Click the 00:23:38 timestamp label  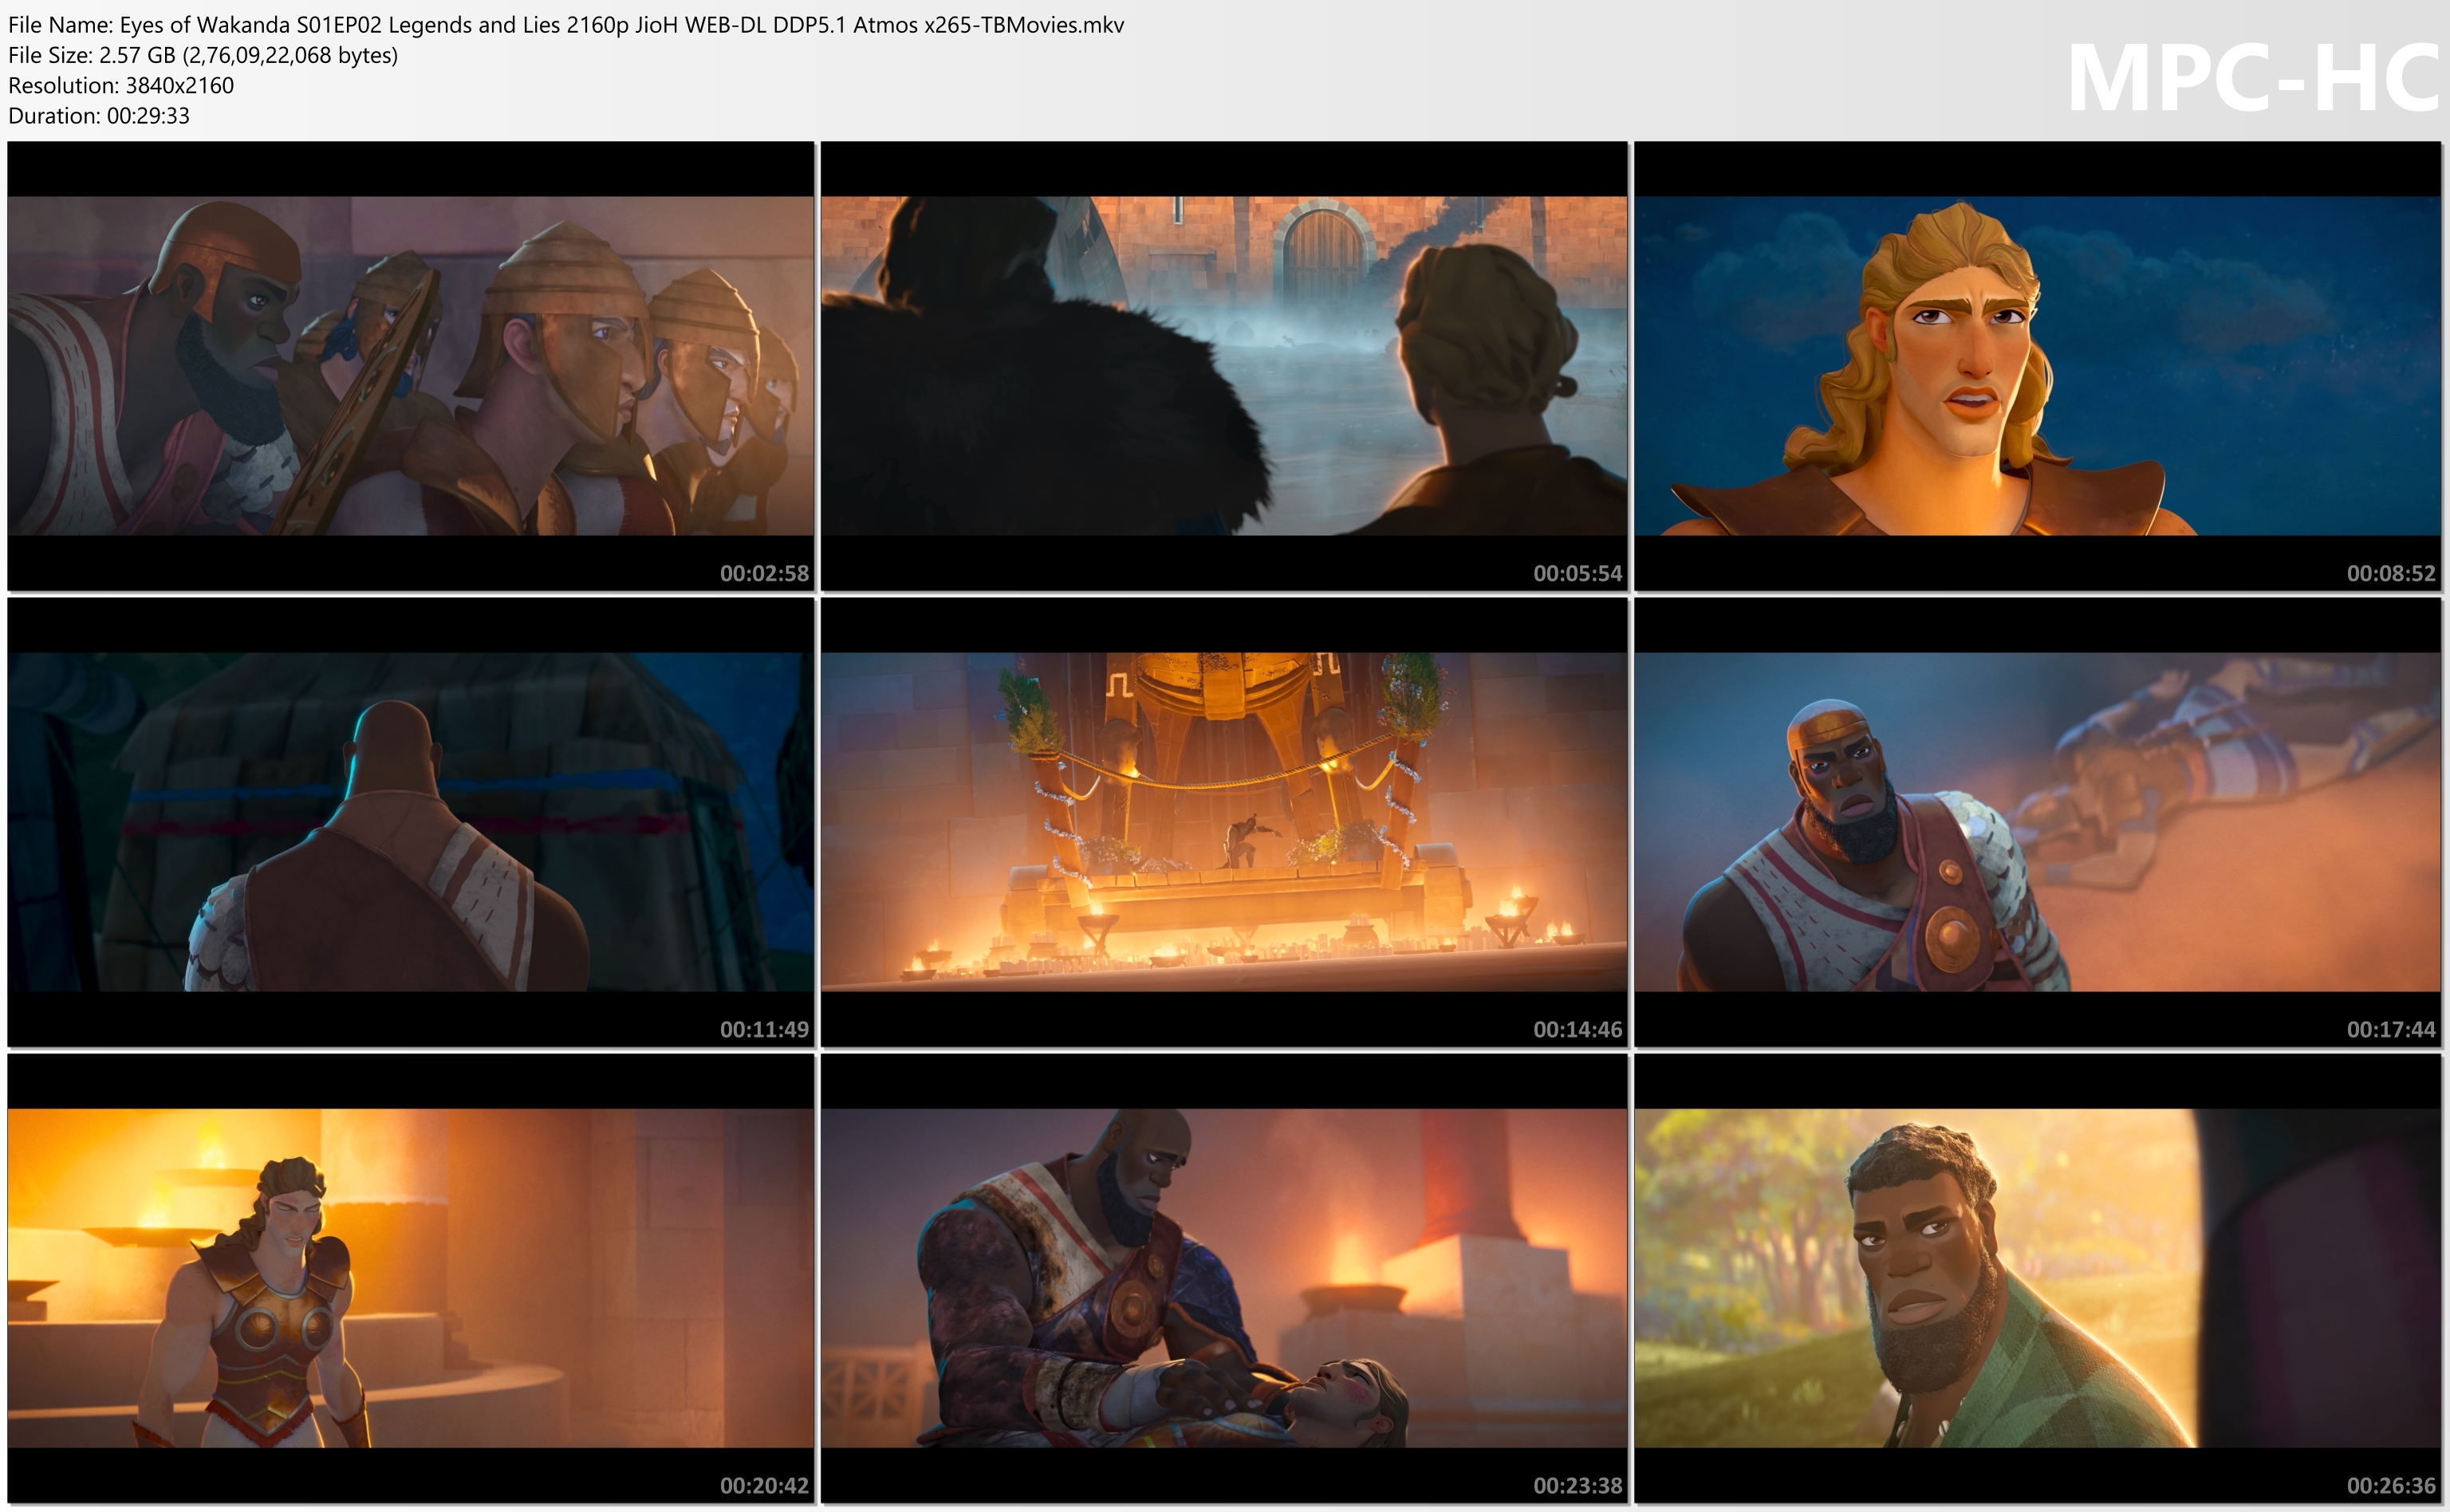[x=1578, y=1485]
